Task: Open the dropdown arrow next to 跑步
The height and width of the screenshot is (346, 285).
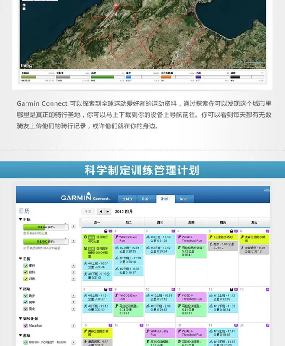Action: tap(74, 296)
